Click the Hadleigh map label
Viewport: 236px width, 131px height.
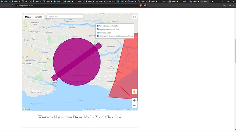(x=45, y=70)
